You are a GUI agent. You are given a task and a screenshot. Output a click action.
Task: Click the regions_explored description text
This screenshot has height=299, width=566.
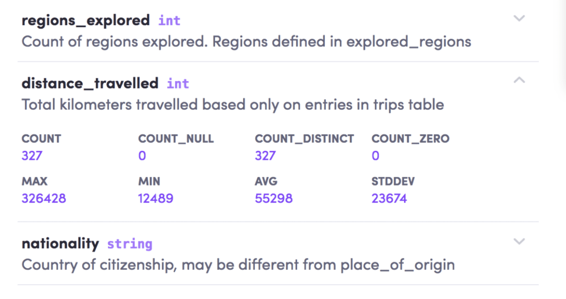246,42
